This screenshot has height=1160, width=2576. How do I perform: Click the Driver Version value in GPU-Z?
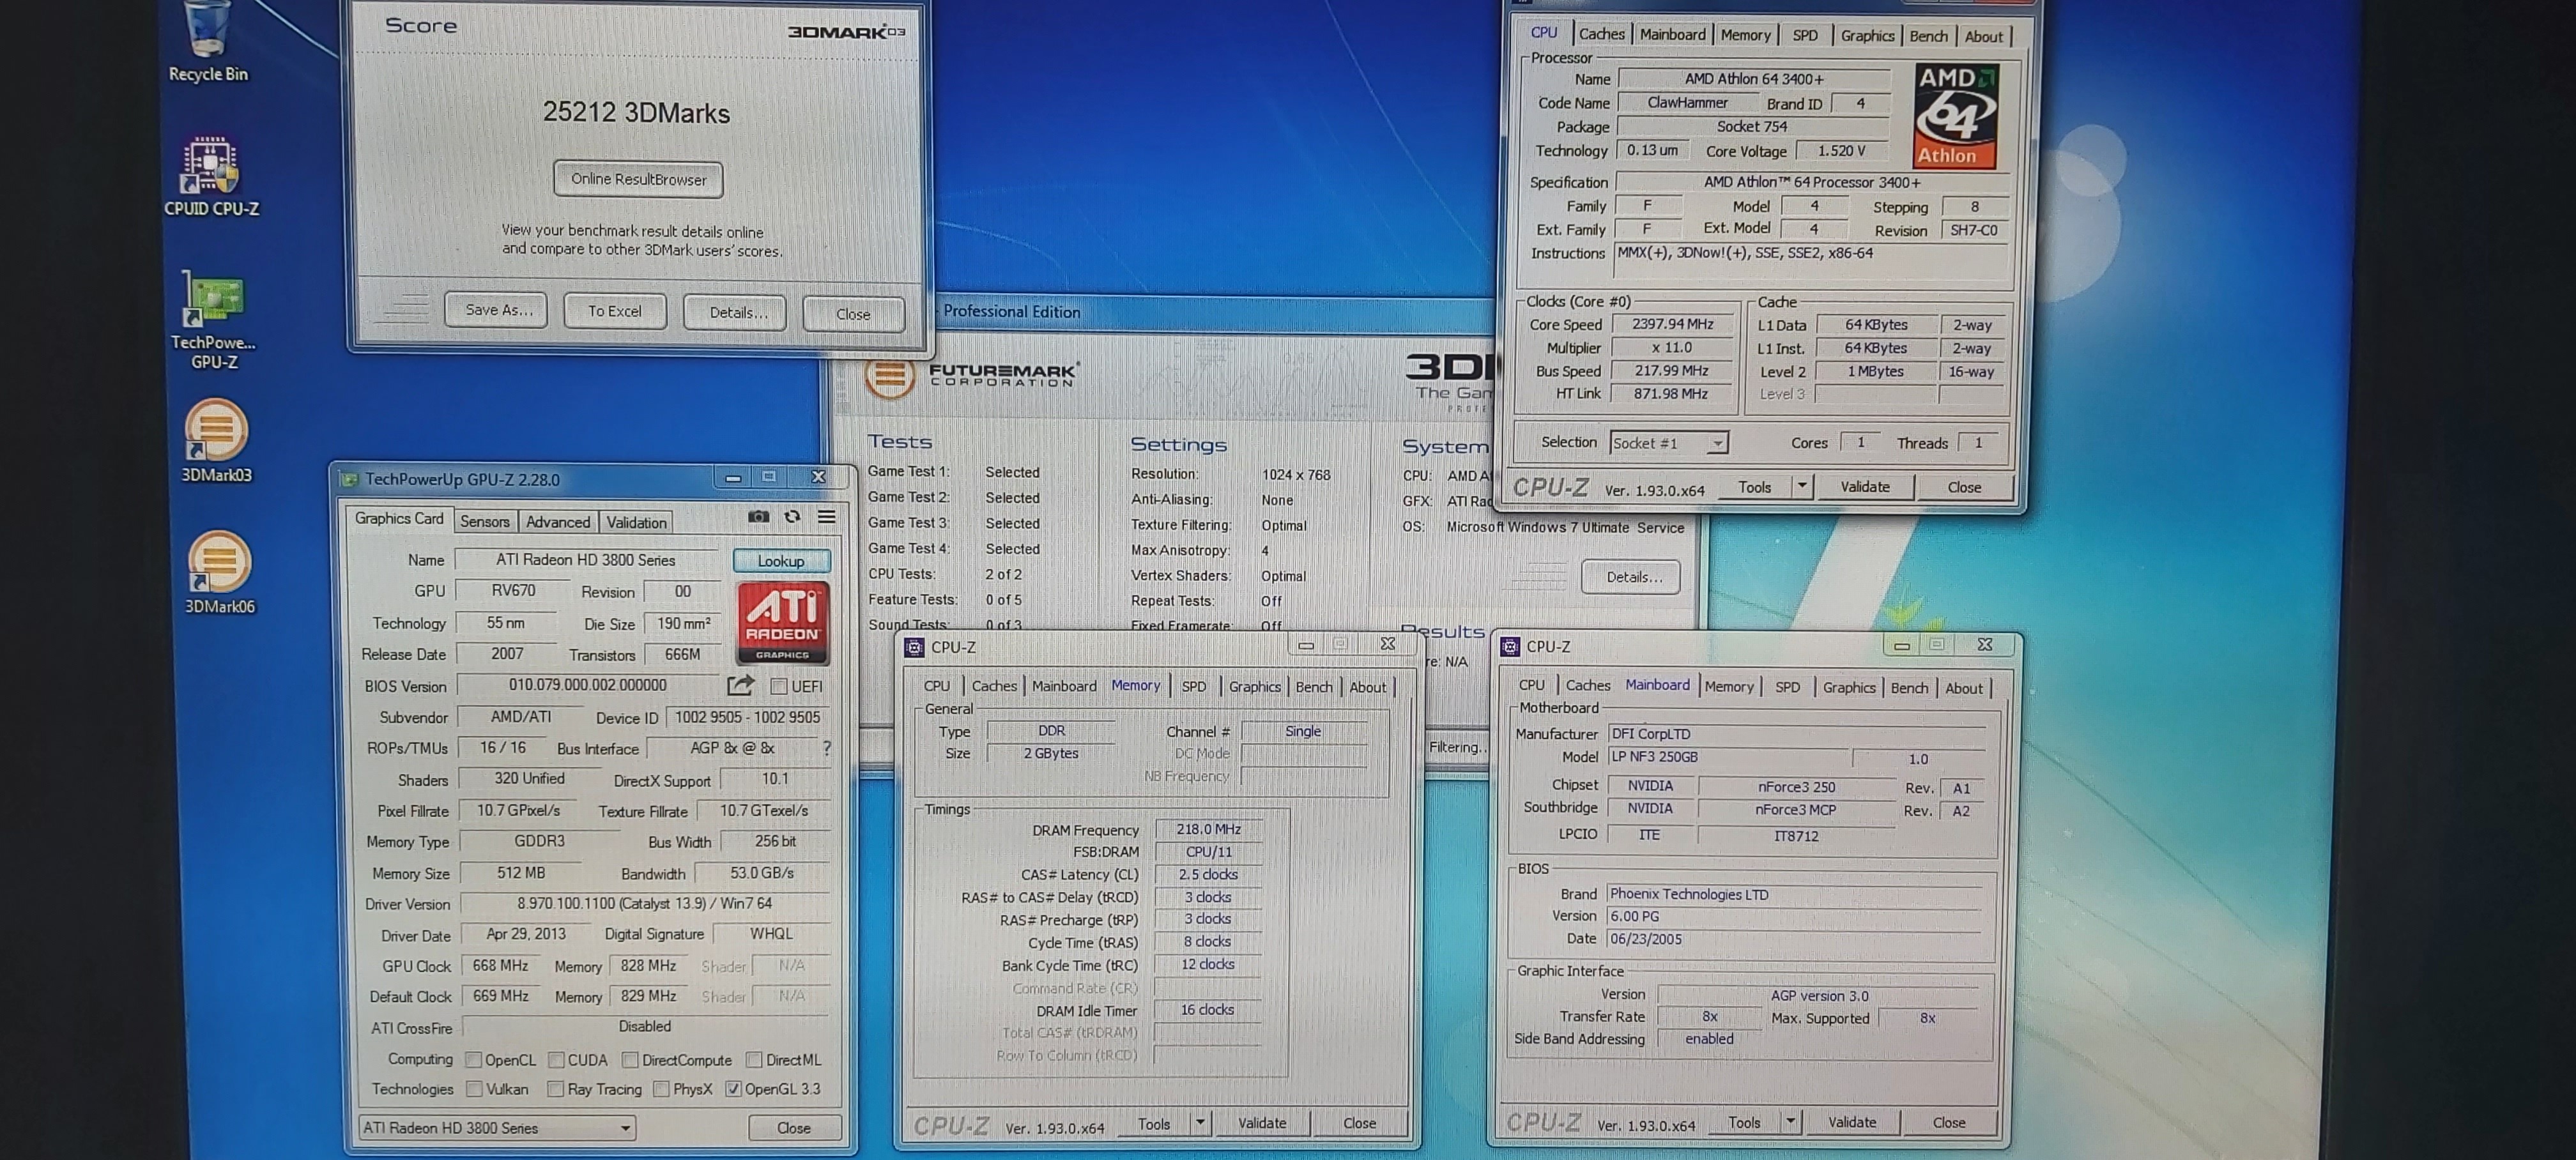click(x=645, y=904)
